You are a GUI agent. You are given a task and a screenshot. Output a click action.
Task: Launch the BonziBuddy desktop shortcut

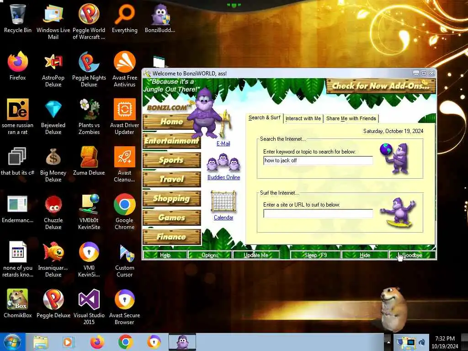click(160, 18)
